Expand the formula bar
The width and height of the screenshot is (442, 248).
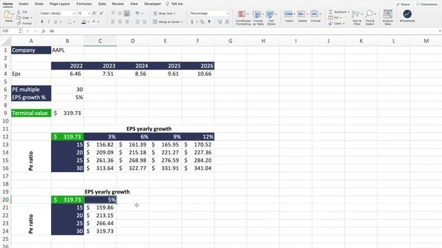(x=439, y=31)
